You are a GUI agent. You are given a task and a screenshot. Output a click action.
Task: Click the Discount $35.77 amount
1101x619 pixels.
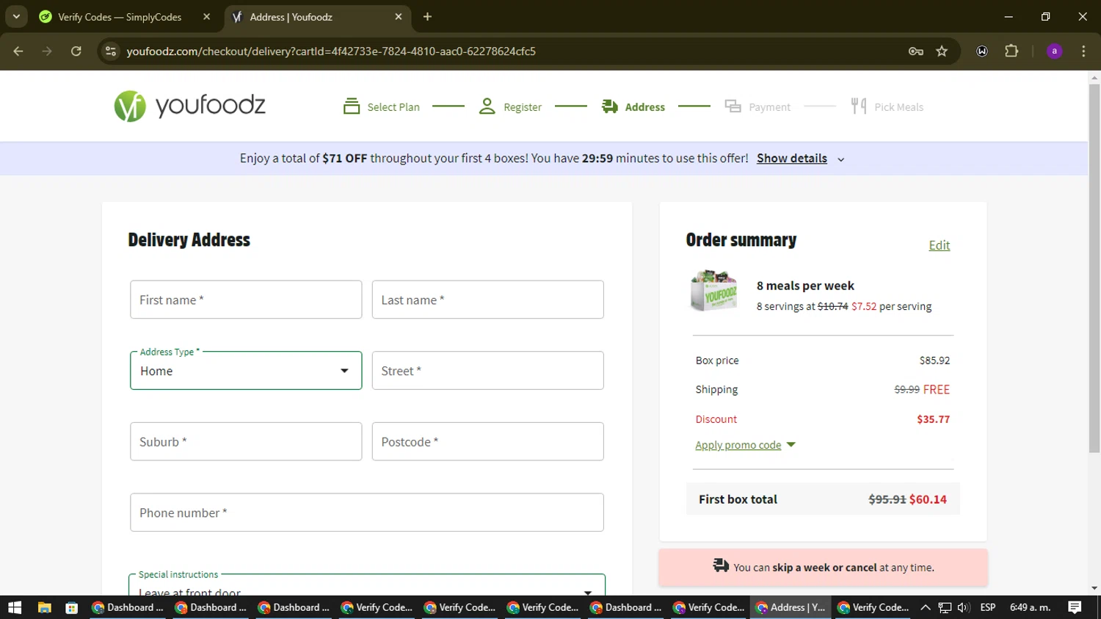pyautogui.click(x=933, y=419)
